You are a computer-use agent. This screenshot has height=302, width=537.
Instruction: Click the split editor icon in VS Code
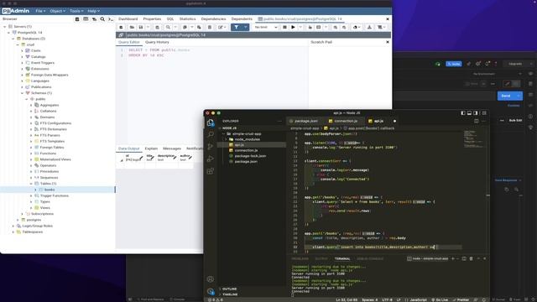[477, 121]
